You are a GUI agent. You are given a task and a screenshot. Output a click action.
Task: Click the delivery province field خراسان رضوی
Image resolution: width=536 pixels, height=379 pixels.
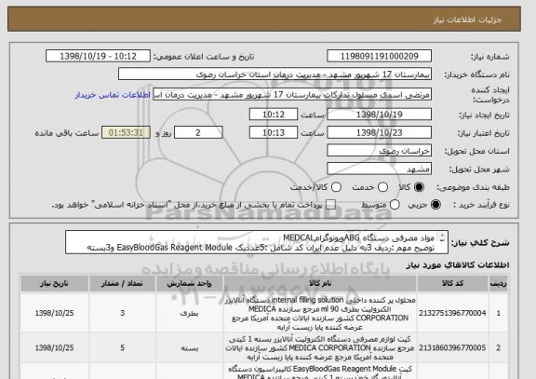379,151
